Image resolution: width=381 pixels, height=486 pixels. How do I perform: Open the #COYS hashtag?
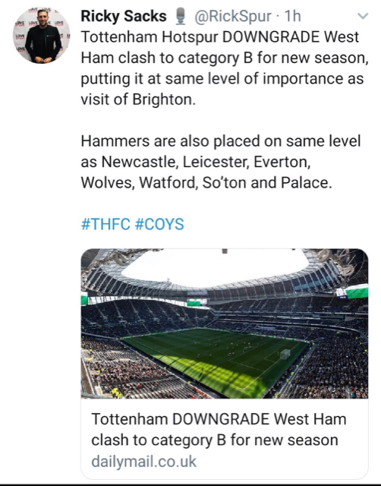[159, 224]
